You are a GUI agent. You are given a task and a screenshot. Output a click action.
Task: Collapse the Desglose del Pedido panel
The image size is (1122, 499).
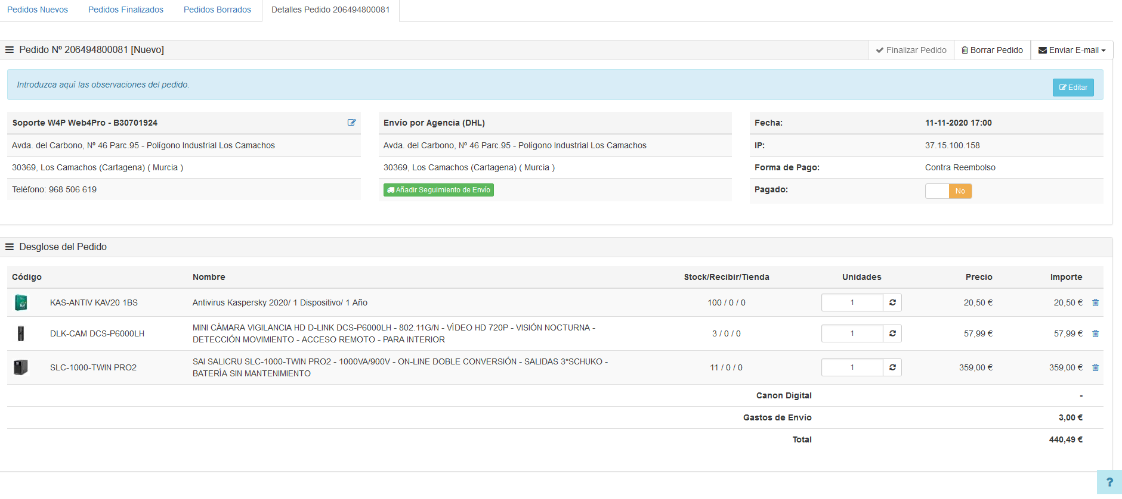tap(10, 247)
